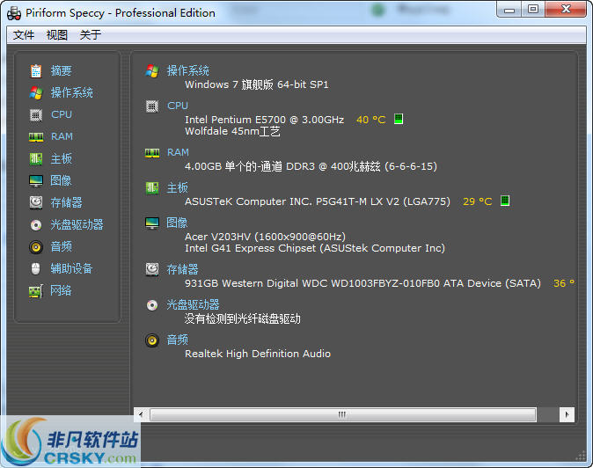Click the RAM heading icon in summary panel
This screenshot has width=593, height=468.
(x=152, y=153)
